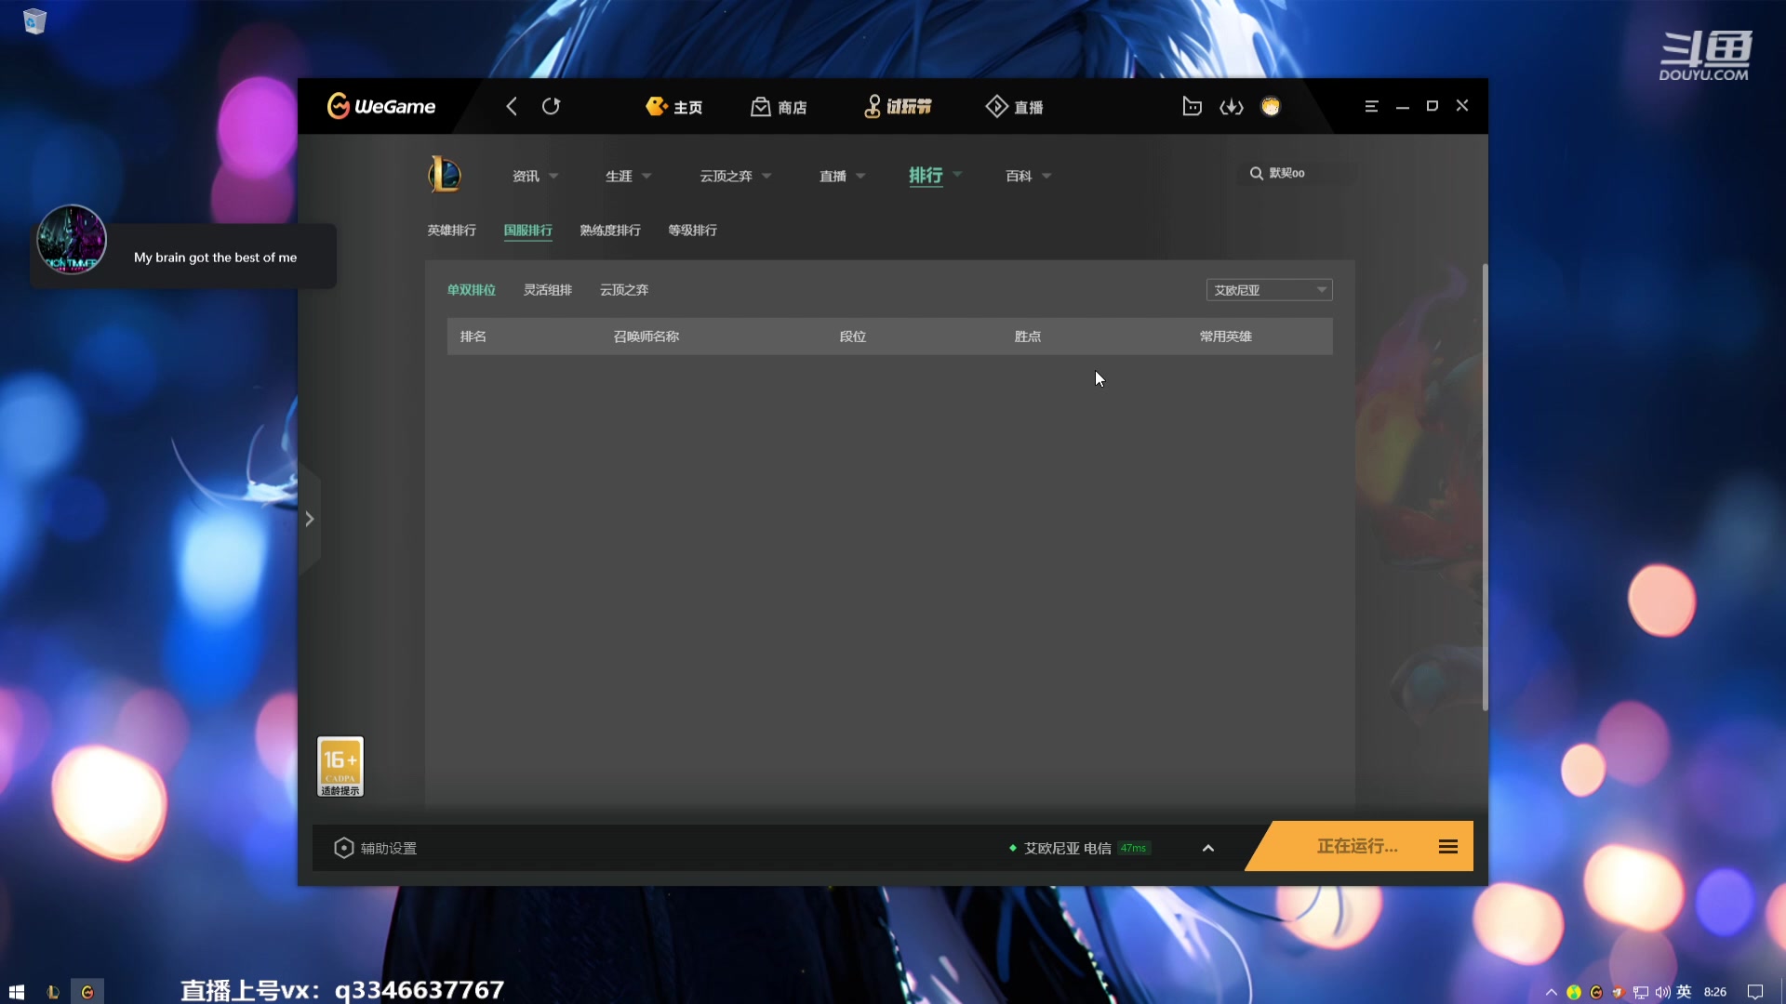Open the 主页 home tab
The image size is (1786, 1004).
tap(674, 107)
